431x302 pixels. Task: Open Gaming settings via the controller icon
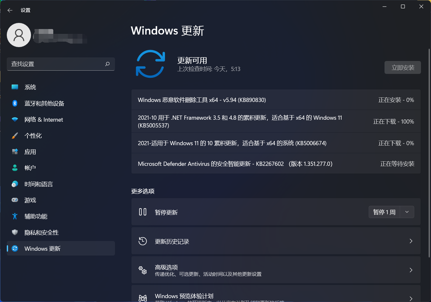coord(15,200)
